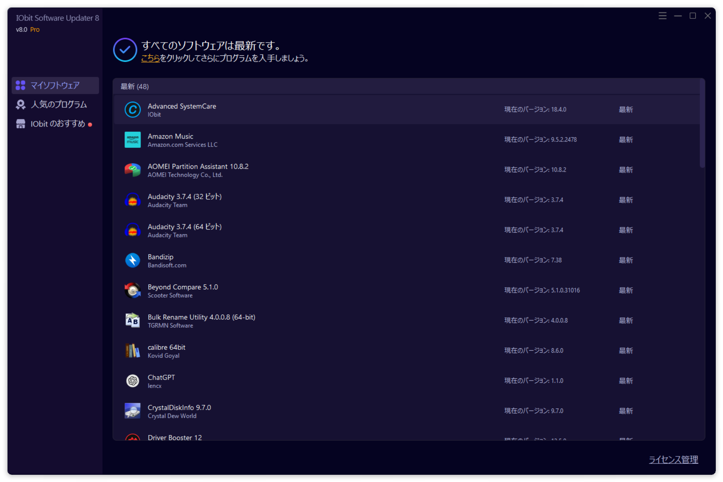Select AOMEI Partition Assistant 10.8.2 text
Viewport: 723px width, 482px height.
point(198,166)
